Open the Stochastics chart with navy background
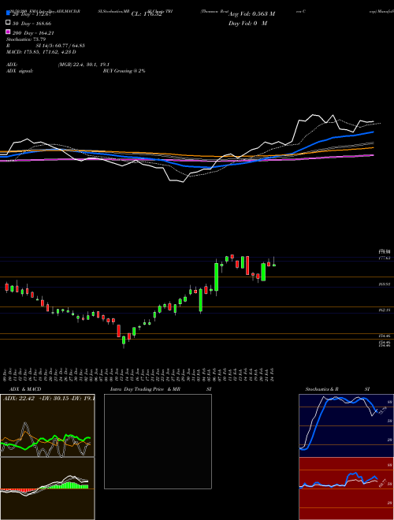The height and width of the screenshot is (520, 394). (346, 425)
